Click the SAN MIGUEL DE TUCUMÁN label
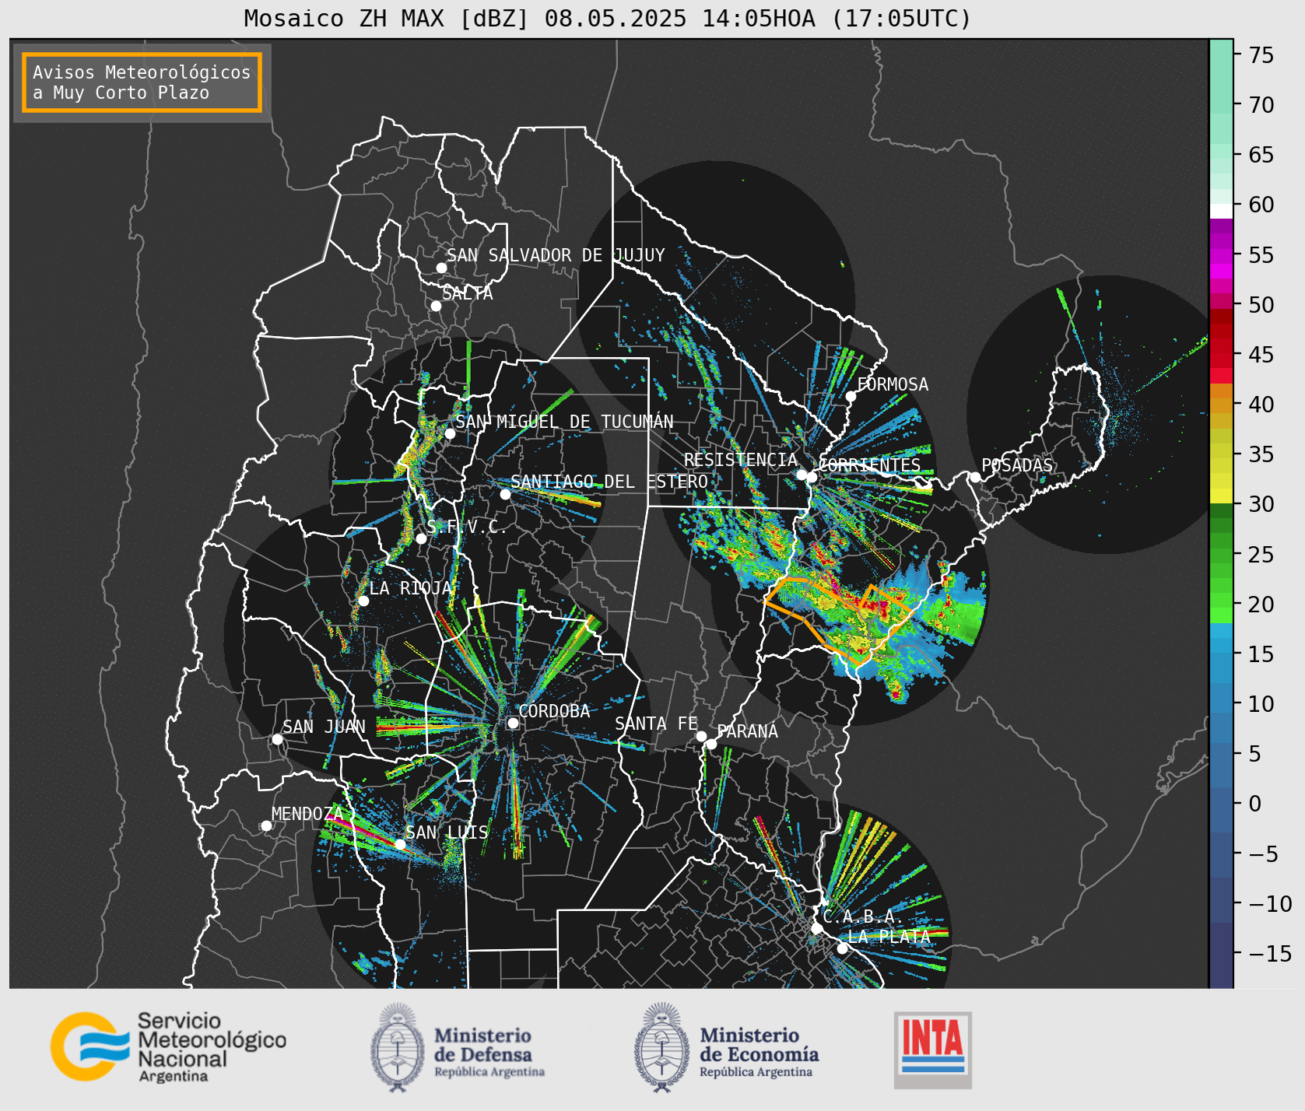The image size is (1305, 1111). 564,422
